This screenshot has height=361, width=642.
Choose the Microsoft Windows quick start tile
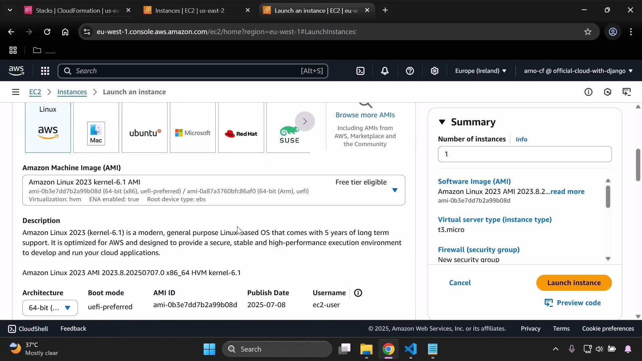point(193,127)
